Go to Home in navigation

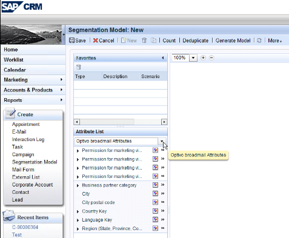[11, 50]
